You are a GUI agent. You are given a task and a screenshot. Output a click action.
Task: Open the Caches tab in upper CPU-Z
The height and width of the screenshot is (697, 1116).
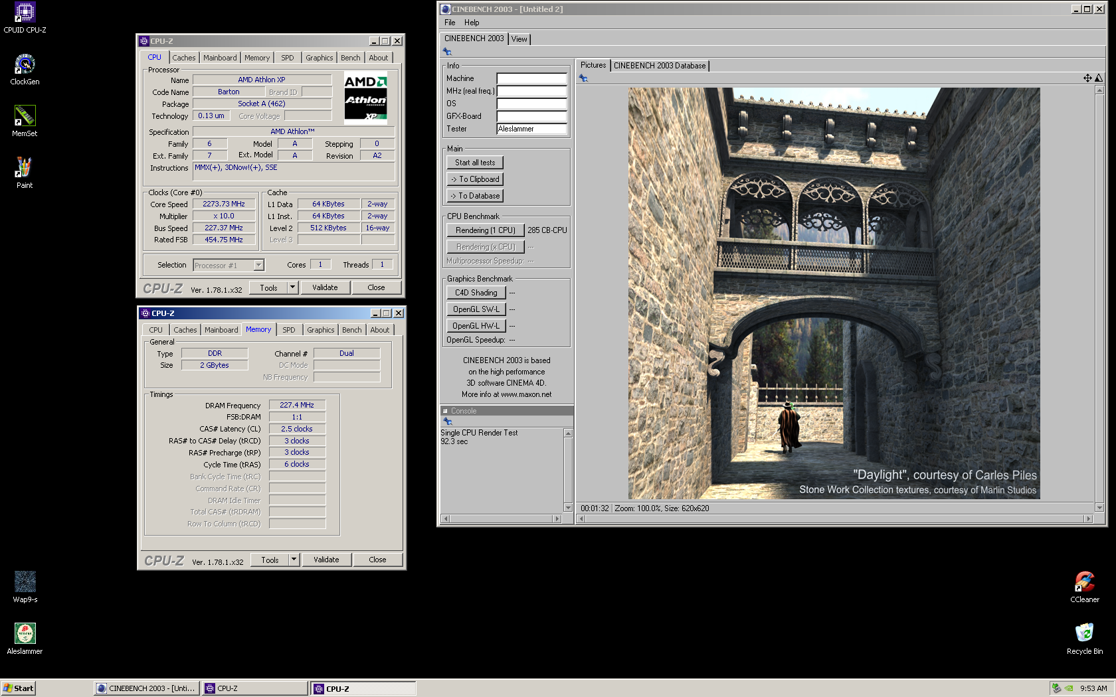(184, 58)
